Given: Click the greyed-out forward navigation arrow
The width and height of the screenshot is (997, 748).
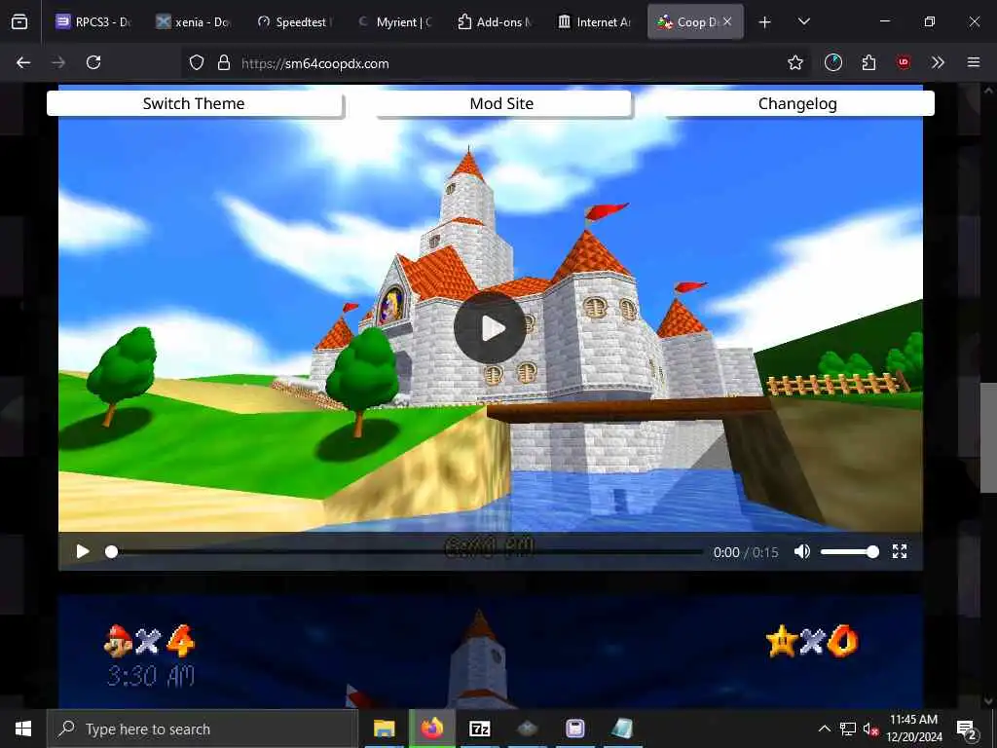Looking at the screenshot, I should 58,62.
